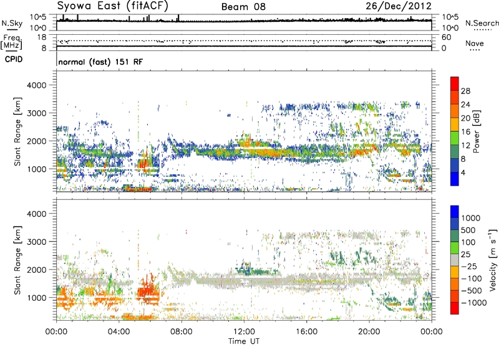The image size is (499, 345).
Task: Click the date '26/Dec/2012'
Action: (399, 6)
